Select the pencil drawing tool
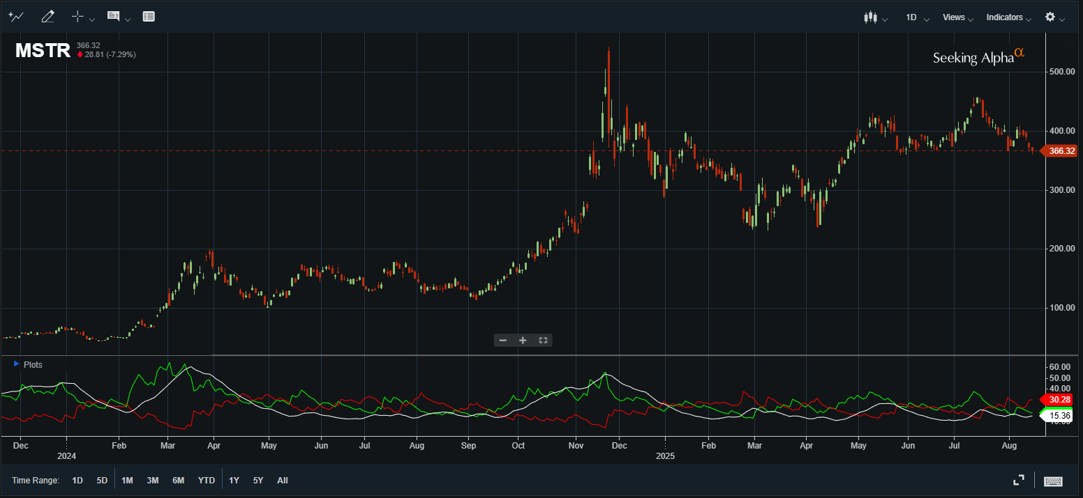The width and height of the screenshot is (1083, 498). pyautogui.click(x=47, y=17)
